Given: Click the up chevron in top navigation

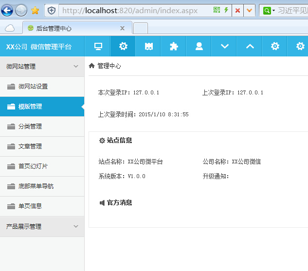Looking at the screenshot, I should [250, 46].
